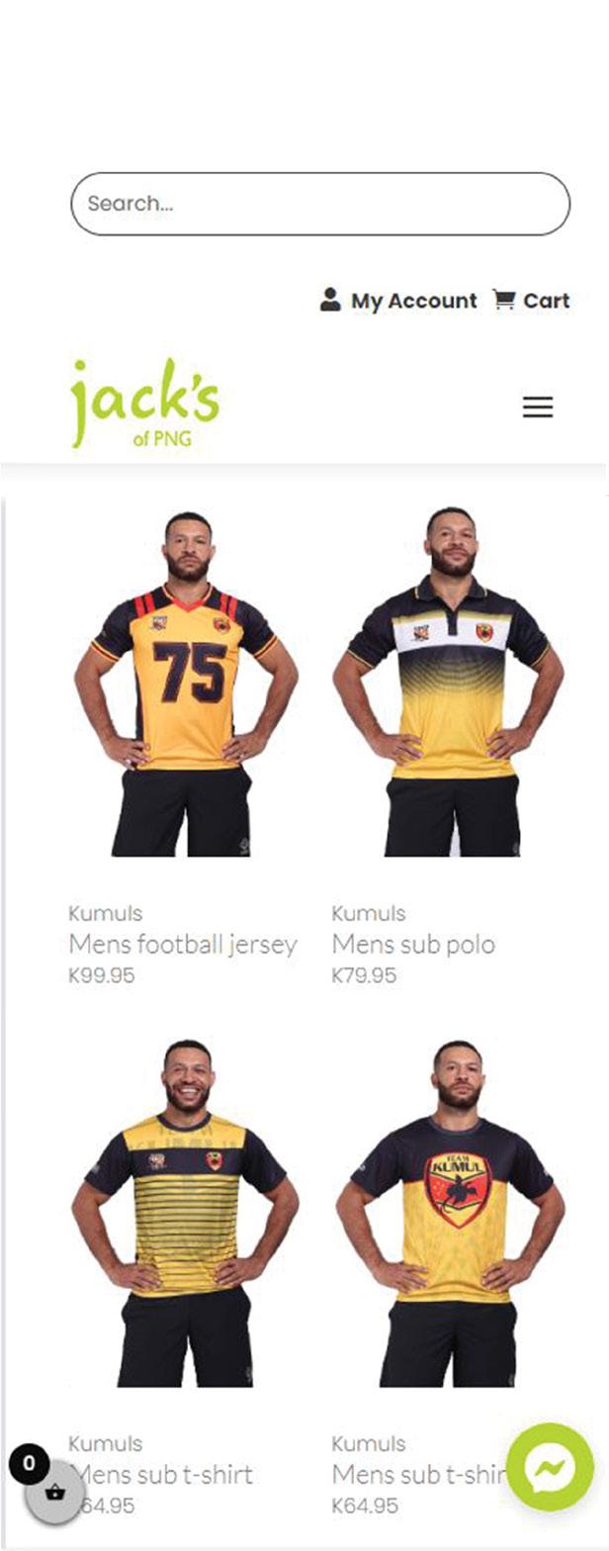Open Team Kumul logo t-shirt image
This screenshot has height=1551, width=609.
tap(451, 1213)
